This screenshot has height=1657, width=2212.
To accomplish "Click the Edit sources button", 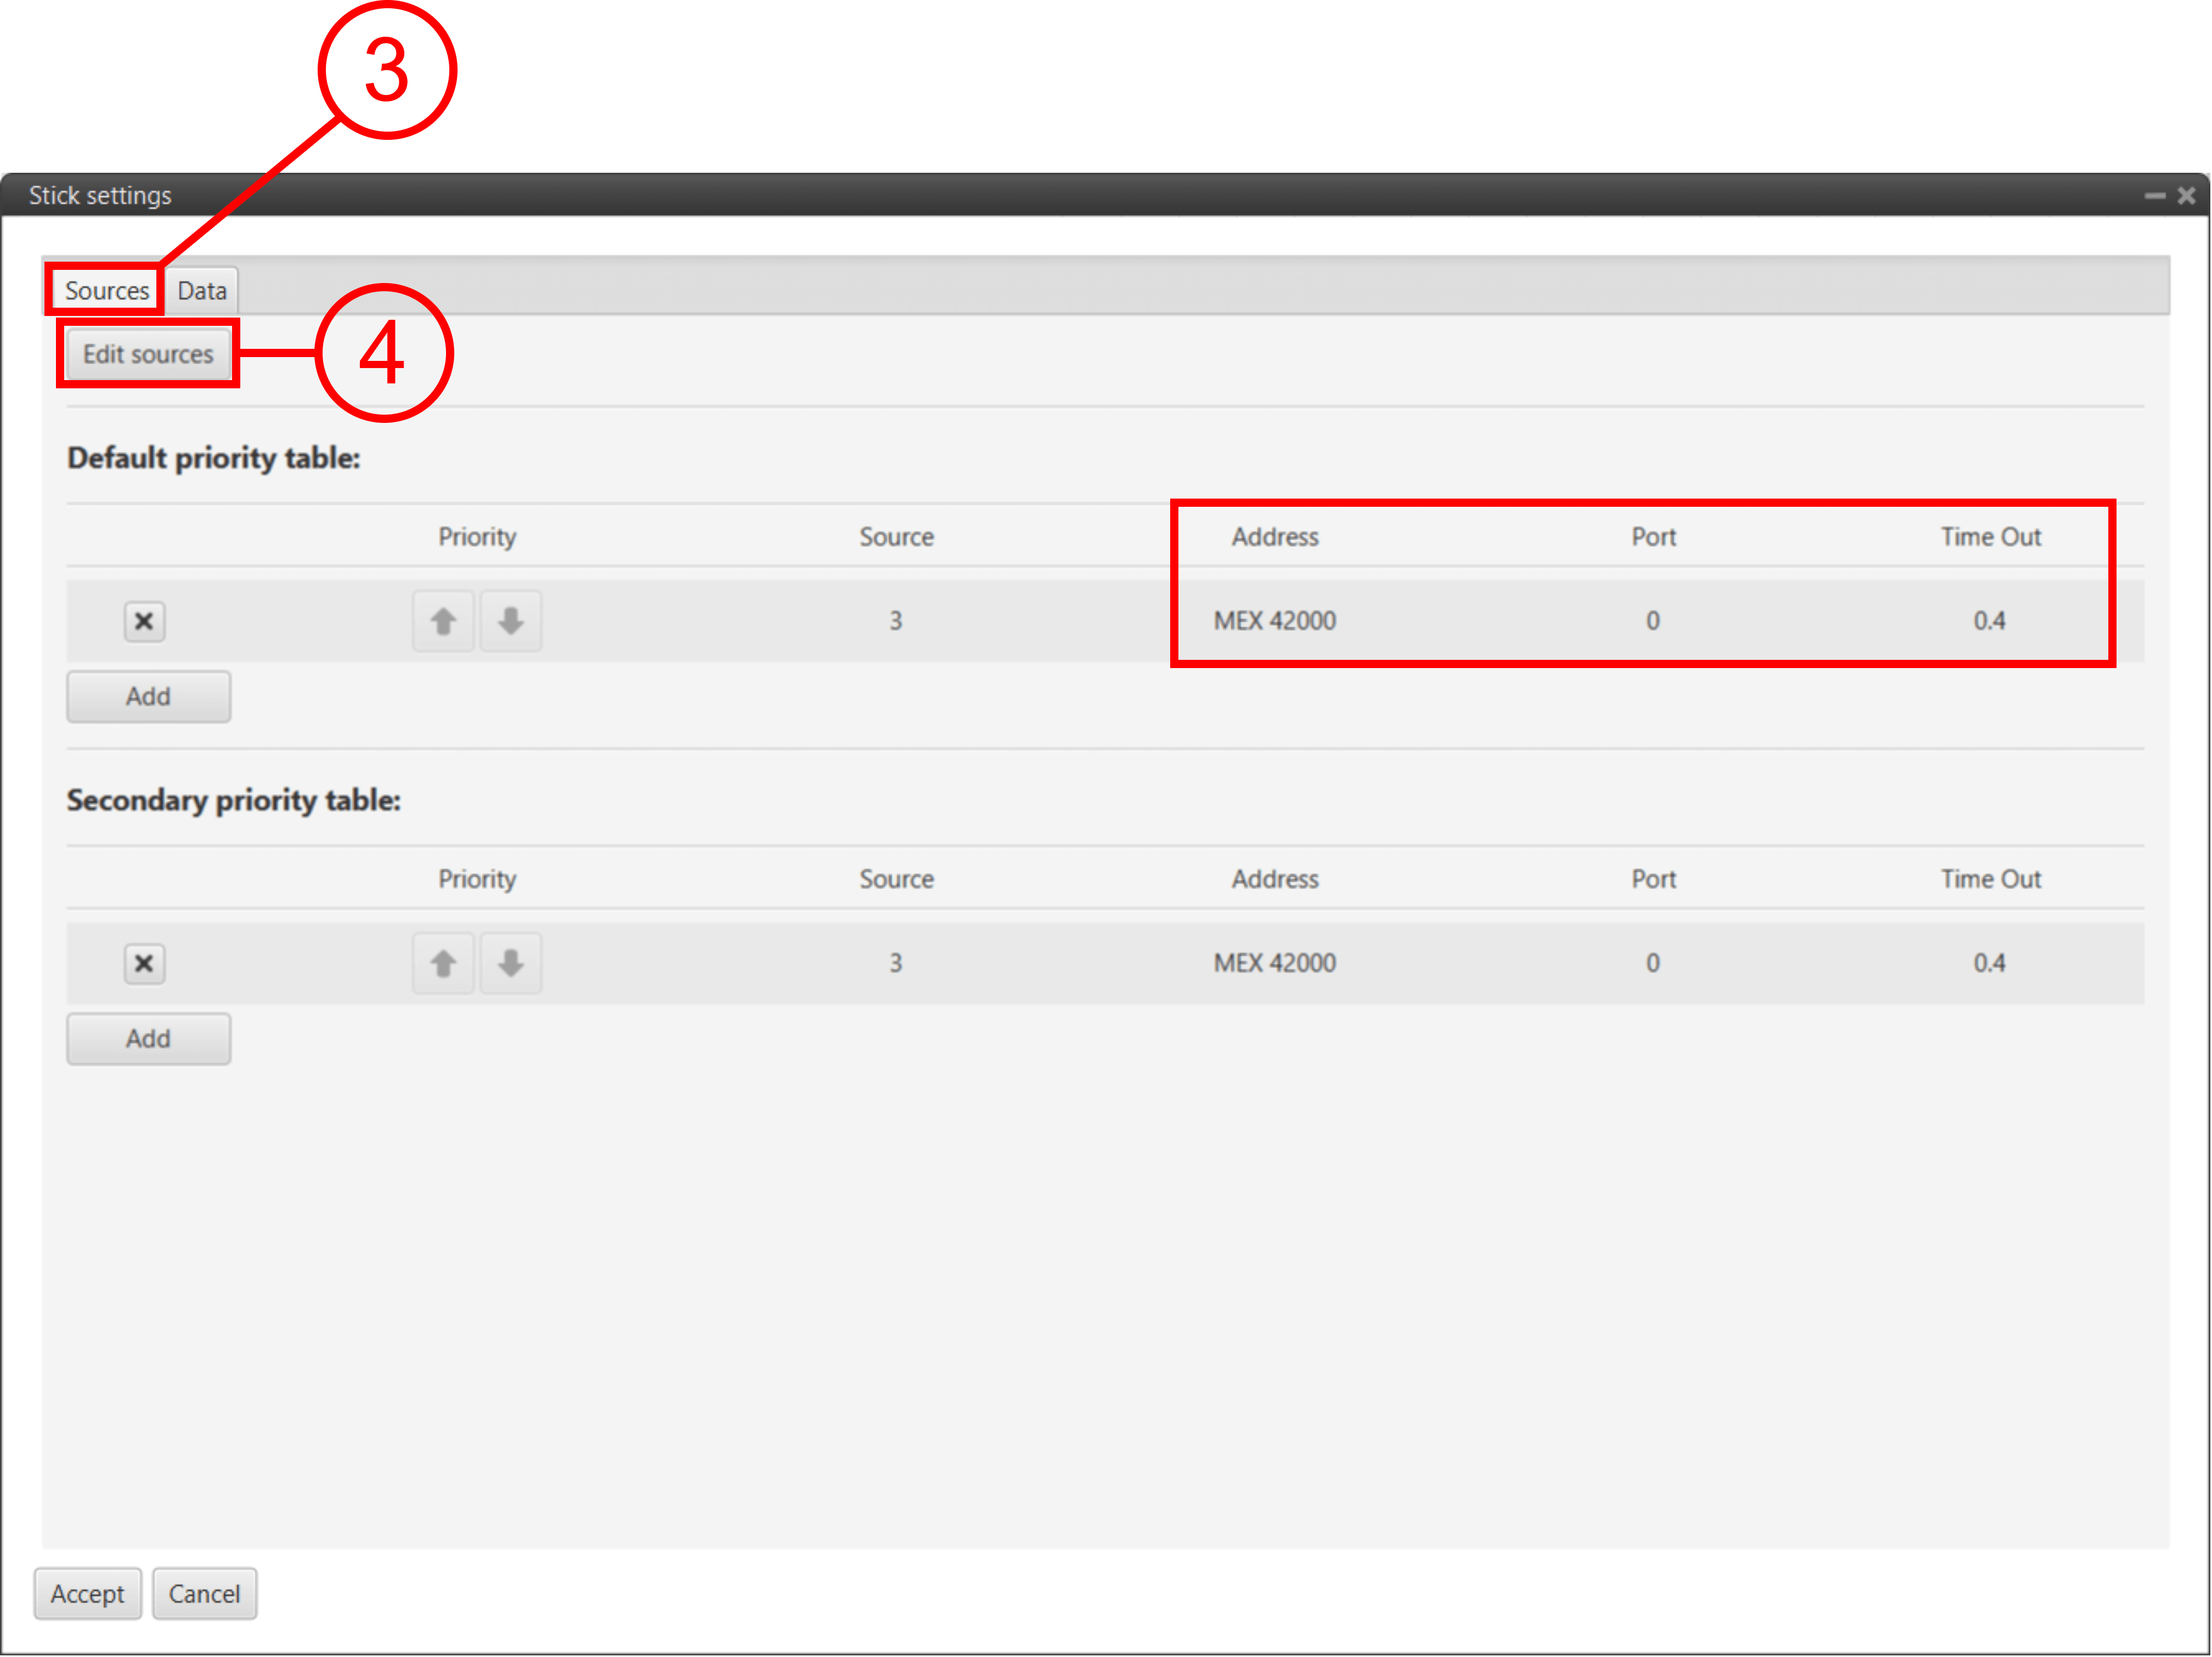I will [148, 354].
